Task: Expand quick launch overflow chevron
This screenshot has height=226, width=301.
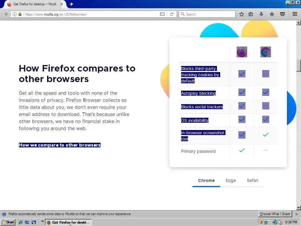Action: click(x=42, y=221)
